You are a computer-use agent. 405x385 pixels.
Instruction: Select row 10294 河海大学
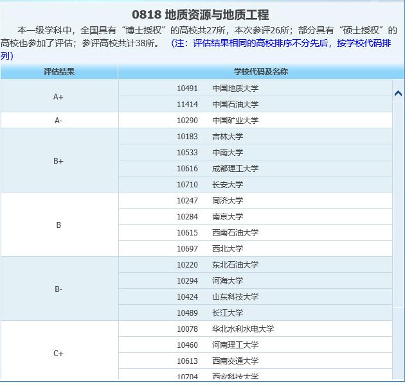pos(255,280)
